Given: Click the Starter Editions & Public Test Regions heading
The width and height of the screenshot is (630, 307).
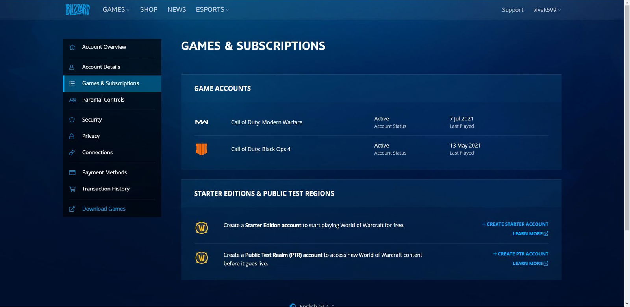Looking at the screenshot, I should 264,194.
